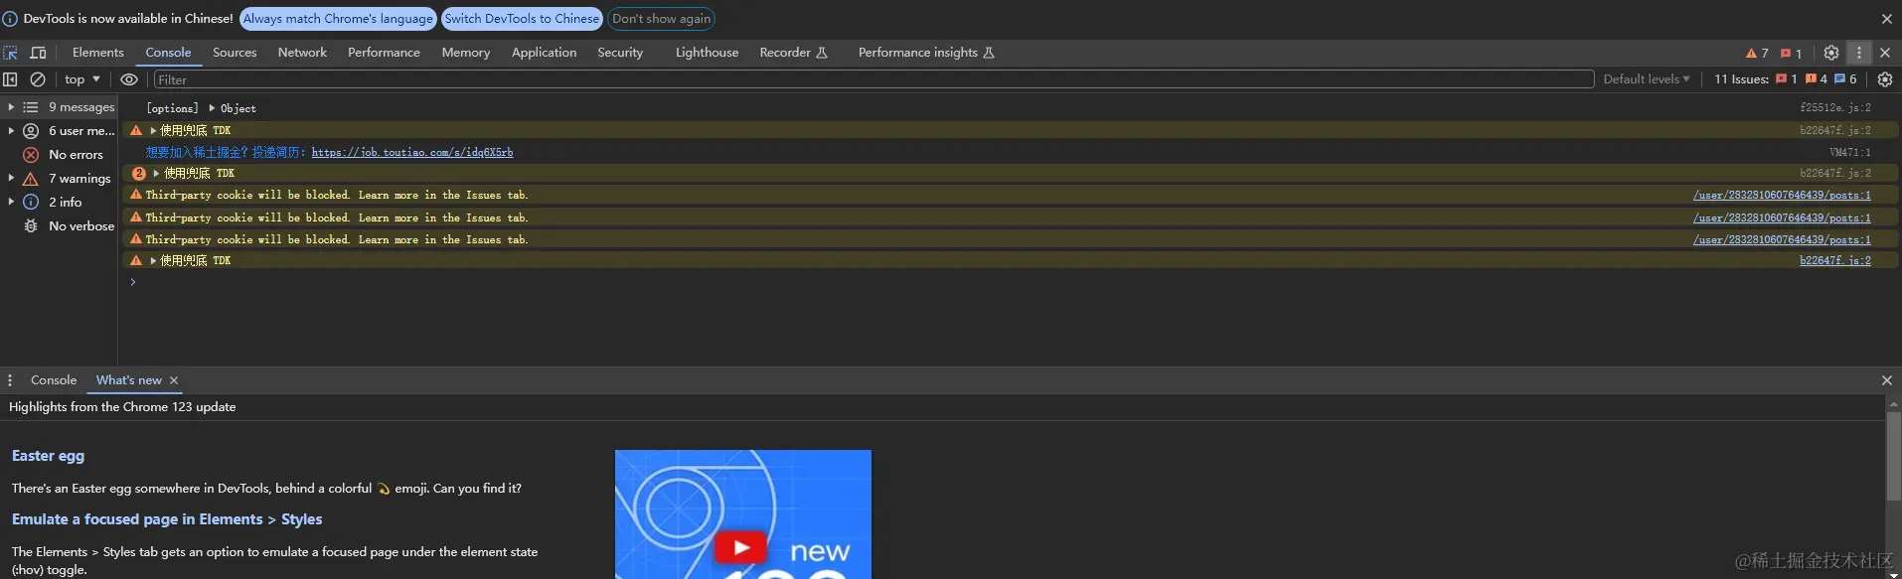Select the 2 info sidebar filter
Screen dimensions: 1902x579
pyautogui.click(x=66, y=202)
